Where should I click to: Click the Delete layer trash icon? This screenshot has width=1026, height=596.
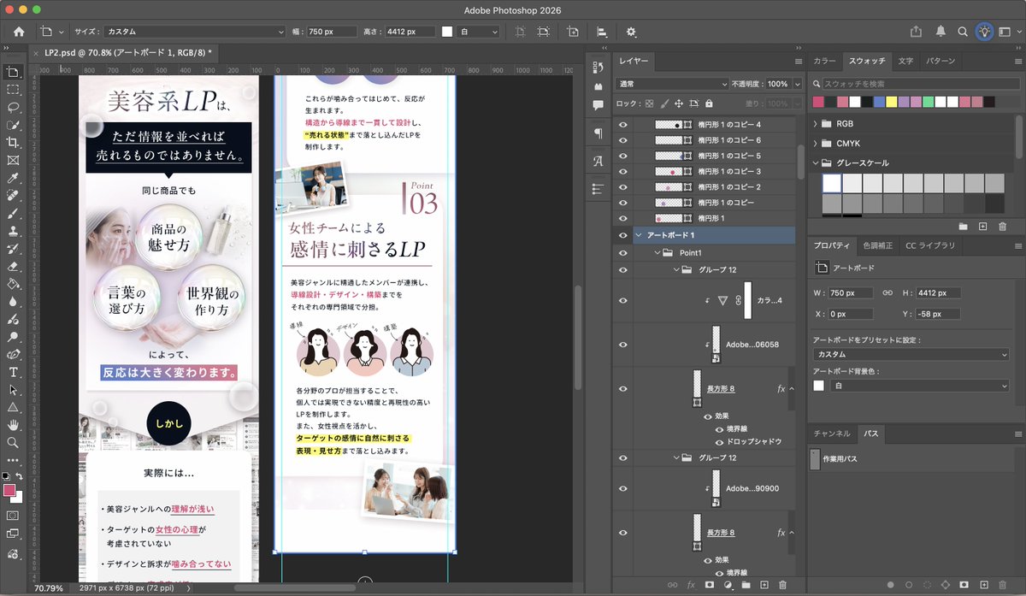(x=783, y=584)
